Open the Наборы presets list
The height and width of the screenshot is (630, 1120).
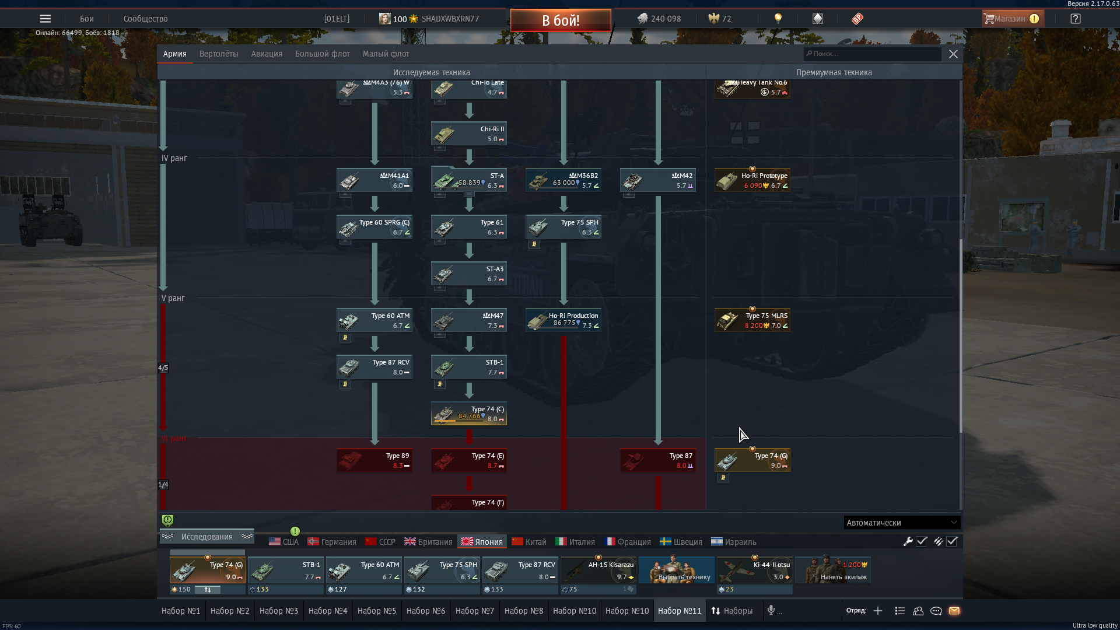[731, 611]
